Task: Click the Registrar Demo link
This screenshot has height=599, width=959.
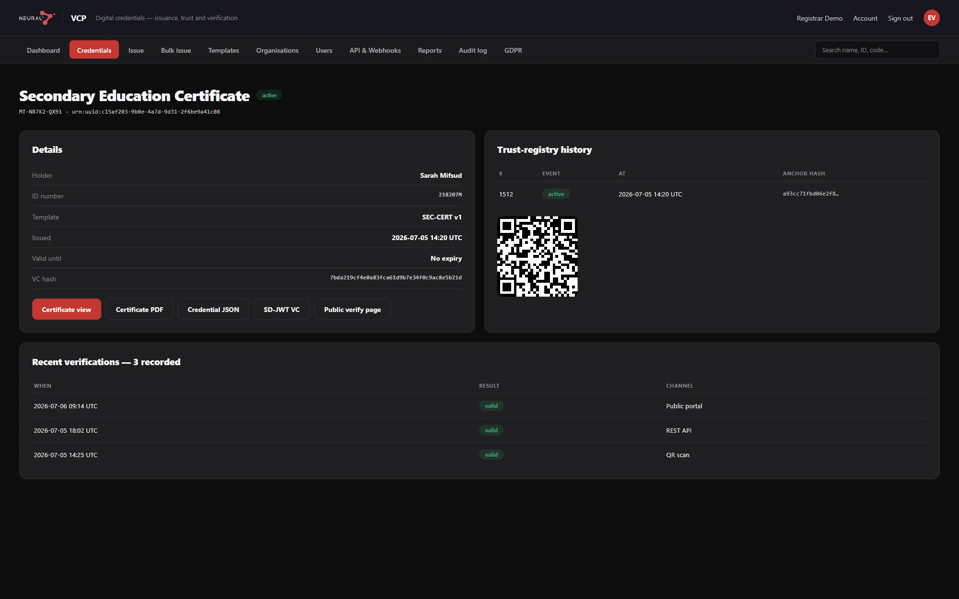Action: pyautogui.click(x=819, y=18)
